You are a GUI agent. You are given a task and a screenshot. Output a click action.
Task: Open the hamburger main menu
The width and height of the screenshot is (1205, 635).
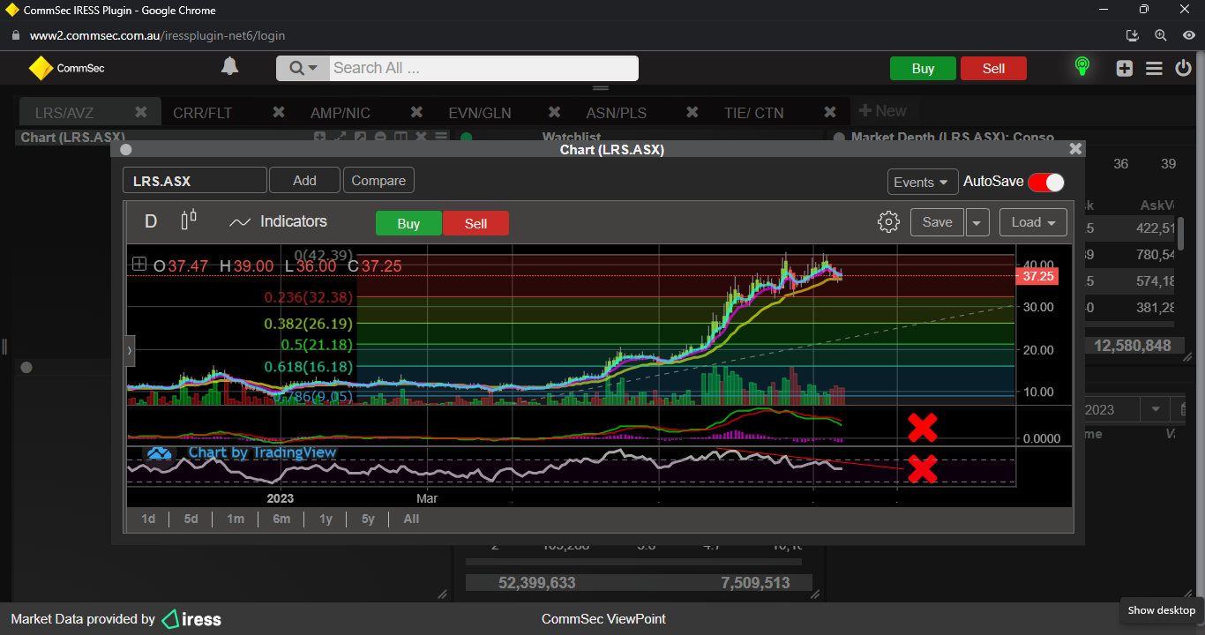pos(1154,68)
